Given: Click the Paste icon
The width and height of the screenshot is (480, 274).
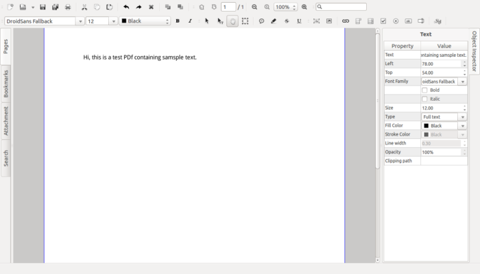Looking at the screenshot, I should click(x=109, y=7).
